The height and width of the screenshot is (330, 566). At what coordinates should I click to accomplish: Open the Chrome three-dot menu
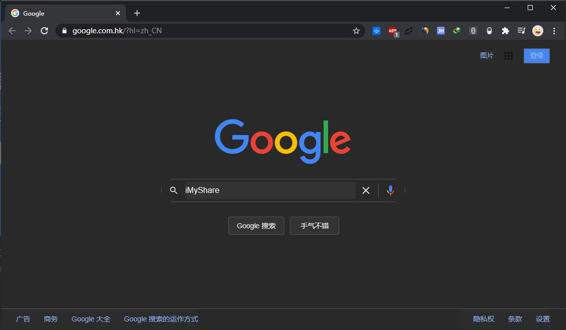click(554, 31)
